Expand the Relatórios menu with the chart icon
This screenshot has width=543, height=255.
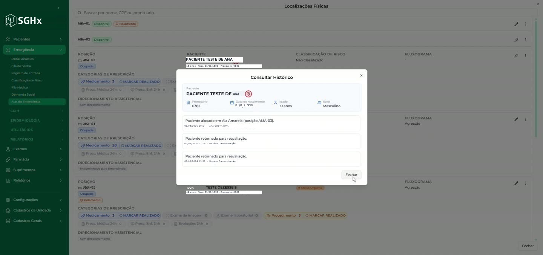tap(34, 180)
